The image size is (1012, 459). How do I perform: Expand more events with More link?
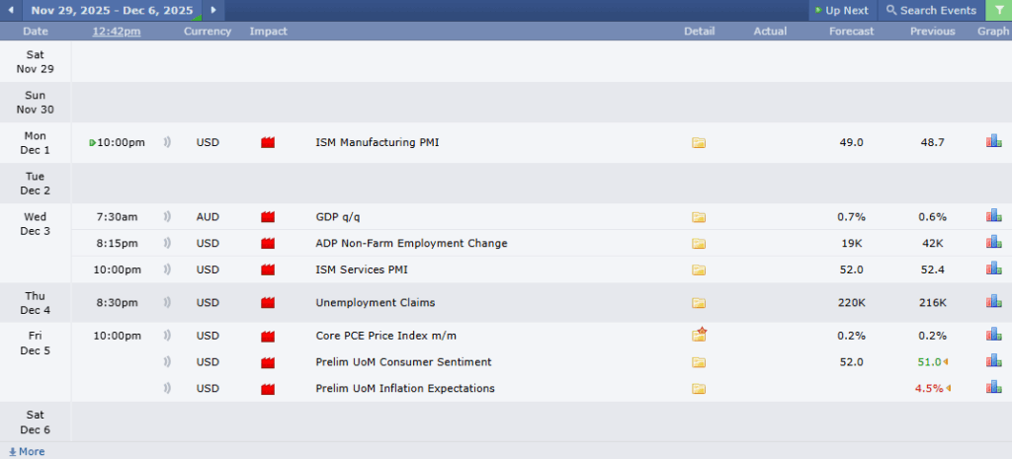(x=27, y=451)
